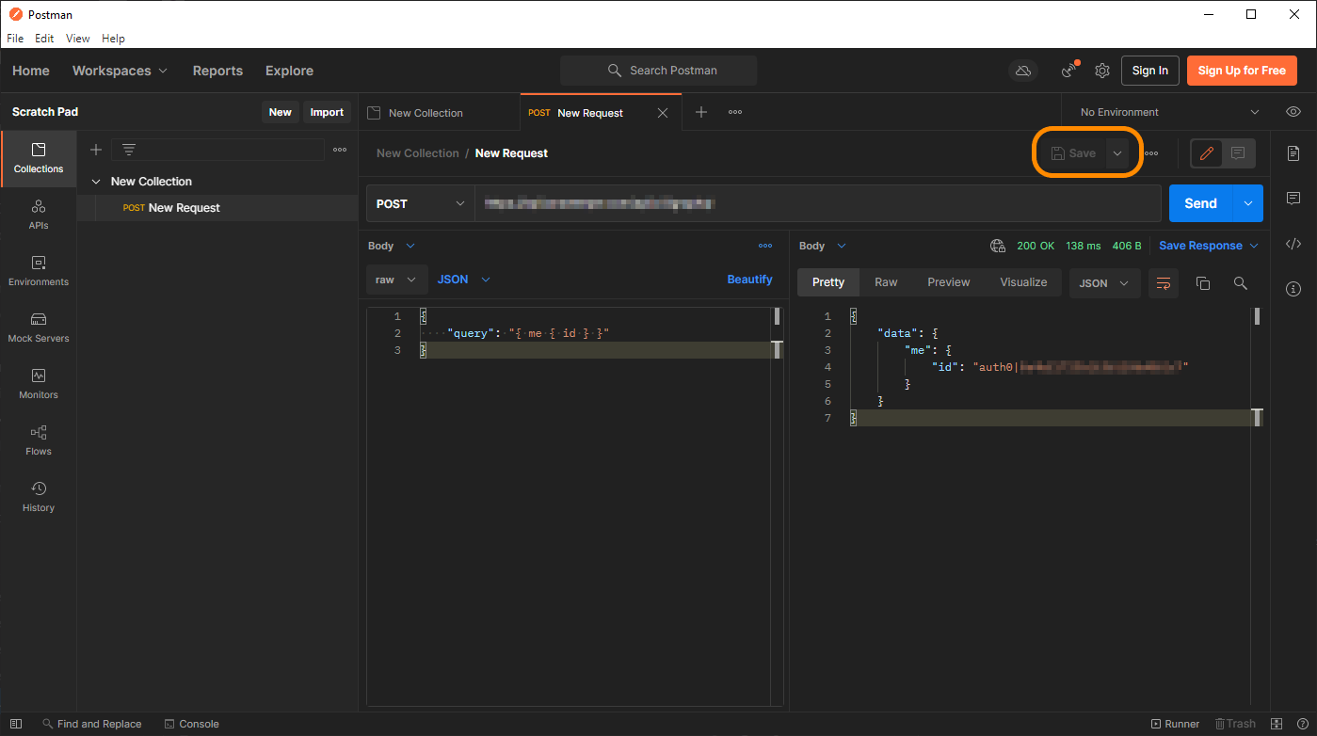The height and width of the screenshot is (736, 1317).
Task: Open Find and Replace
Action: [91, 724]
